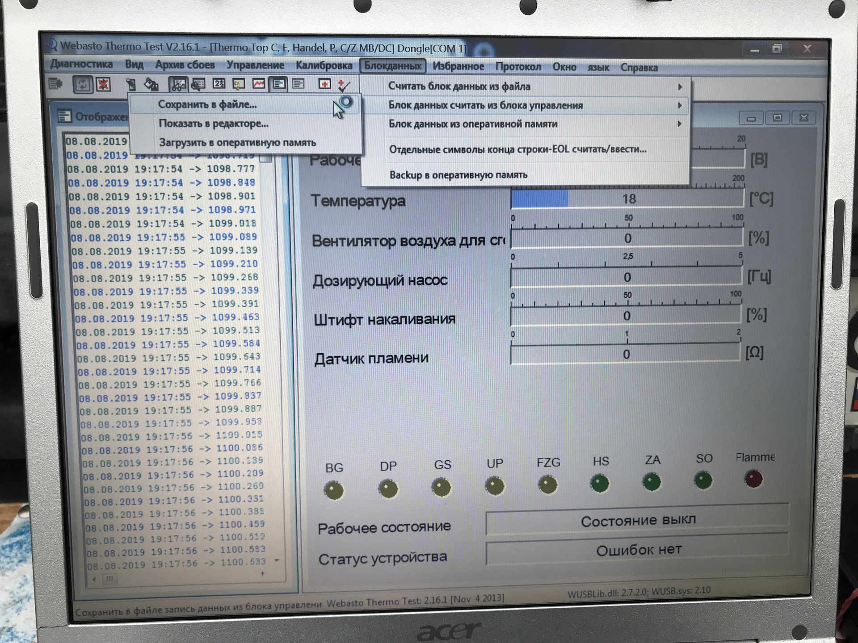This screenshot has height=643, width=858.
Task: Open the Окно menu
Action: (x=564, y=67)
